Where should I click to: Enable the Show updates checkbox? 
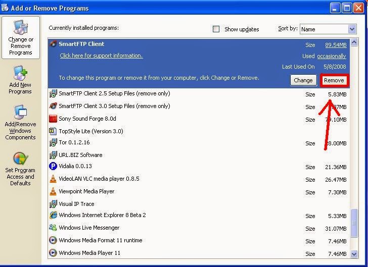[216, 29]
